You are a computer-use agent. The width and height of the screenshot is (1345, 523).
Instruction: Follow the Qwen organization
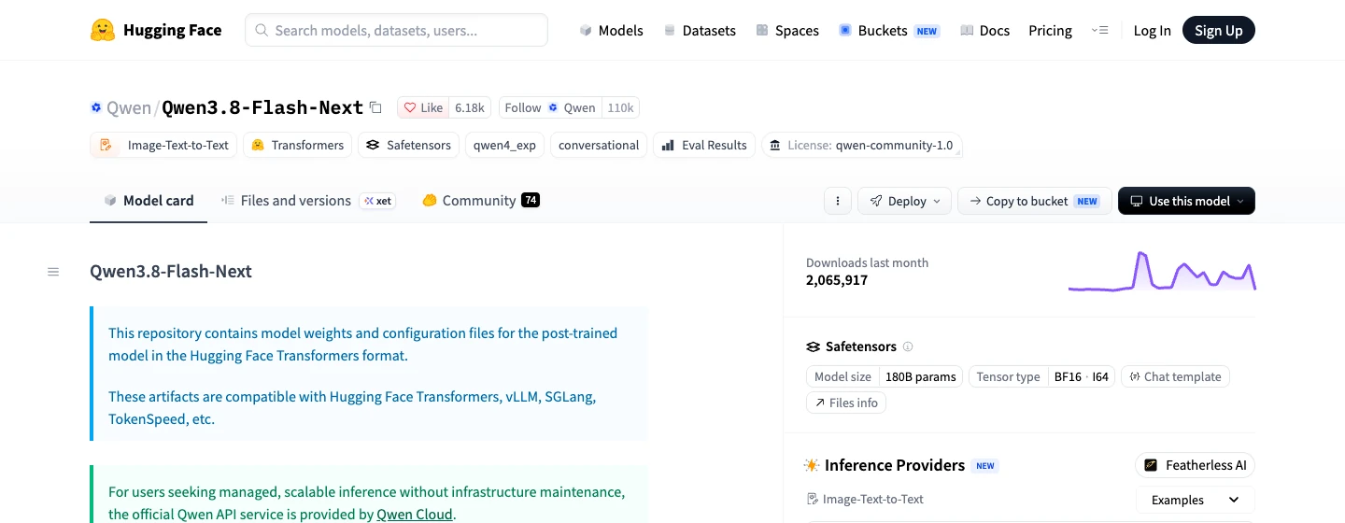click(x=550, y=107)
